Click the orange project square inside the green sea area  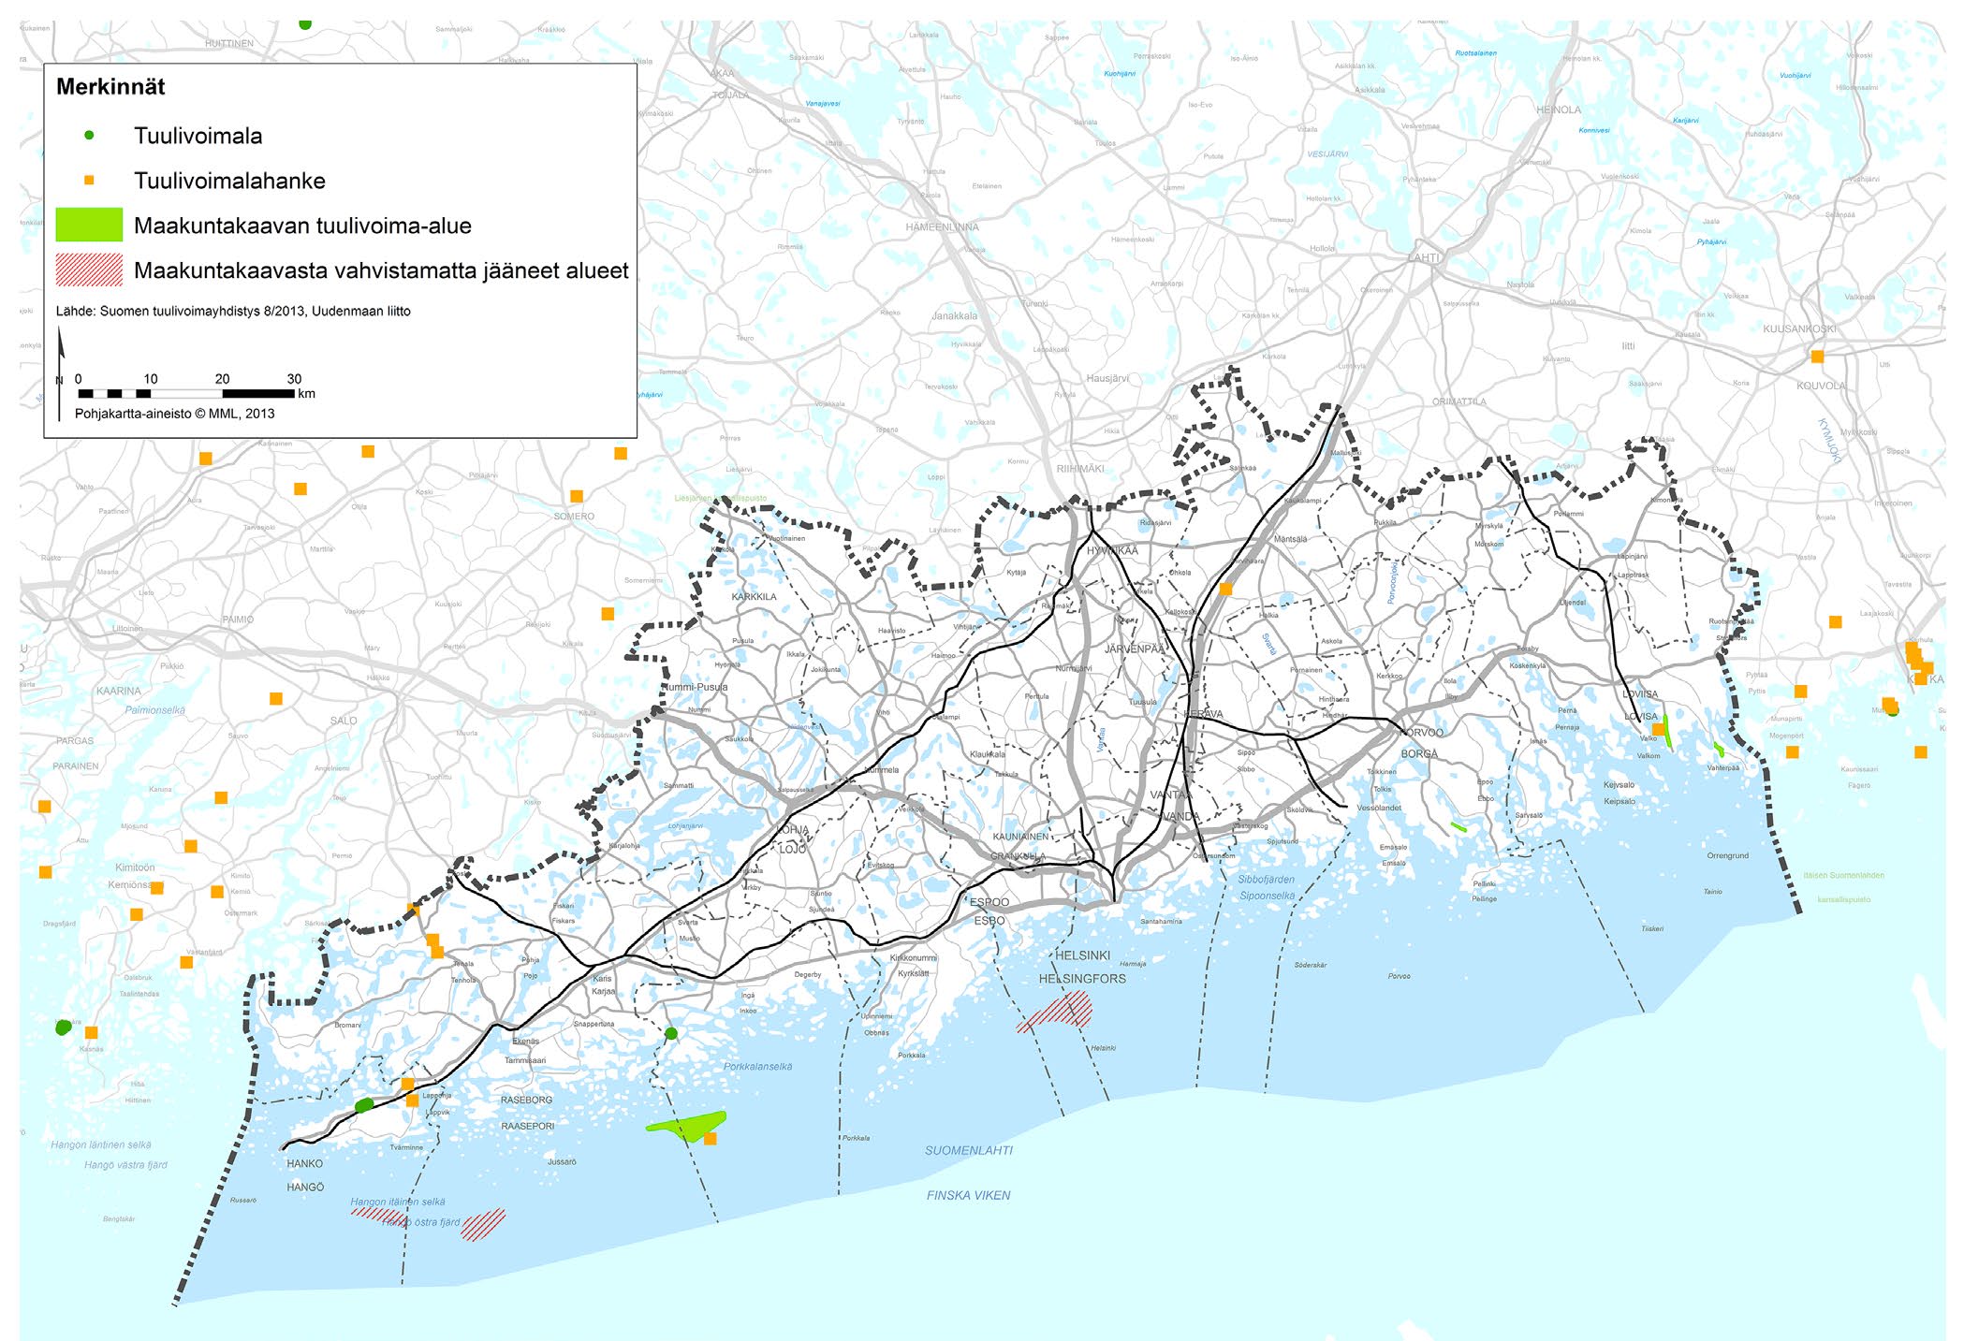(x=711, y=1139)
